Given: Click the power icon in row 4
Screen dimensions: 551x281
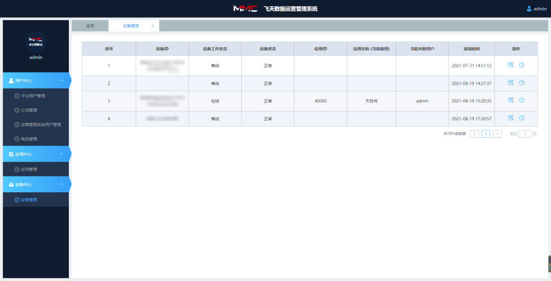Looking at the screenshot, I should click(521, 118).
